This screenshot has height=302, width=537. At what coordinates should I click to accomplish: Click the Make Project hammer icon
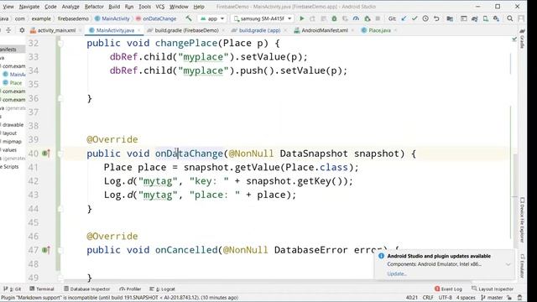click(189, 18)
